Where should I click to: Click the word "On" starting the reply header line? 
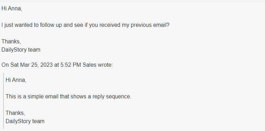click(x=5, y=65)
